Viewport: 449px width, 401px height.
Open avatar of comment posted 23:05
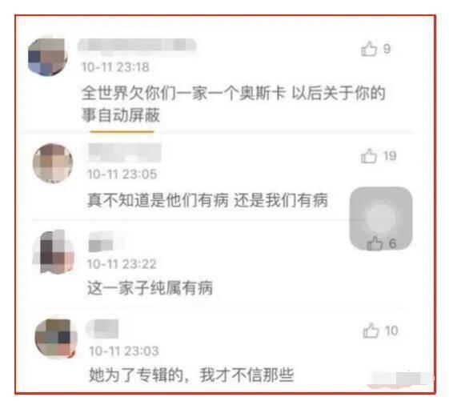[x=53, y=163]
